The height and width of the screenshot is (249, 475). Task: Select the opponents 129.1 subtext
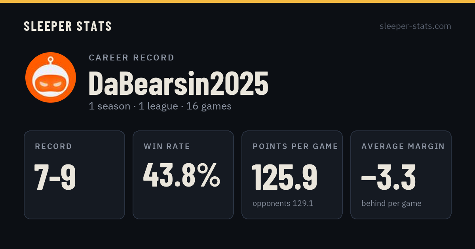(283, 204)
